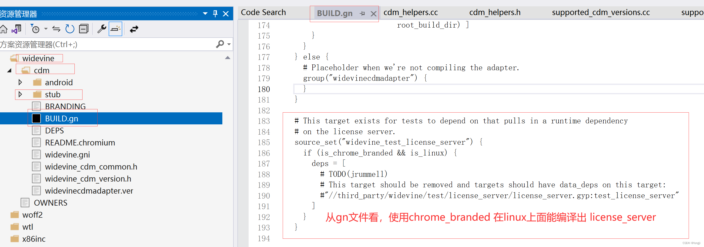704x247 pixels.
Task: Open the pending changes filter clock icon
Action: 35,29
